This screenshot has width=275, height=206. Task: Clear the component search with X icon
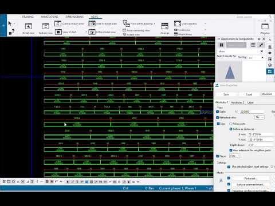tap(262, 51)
